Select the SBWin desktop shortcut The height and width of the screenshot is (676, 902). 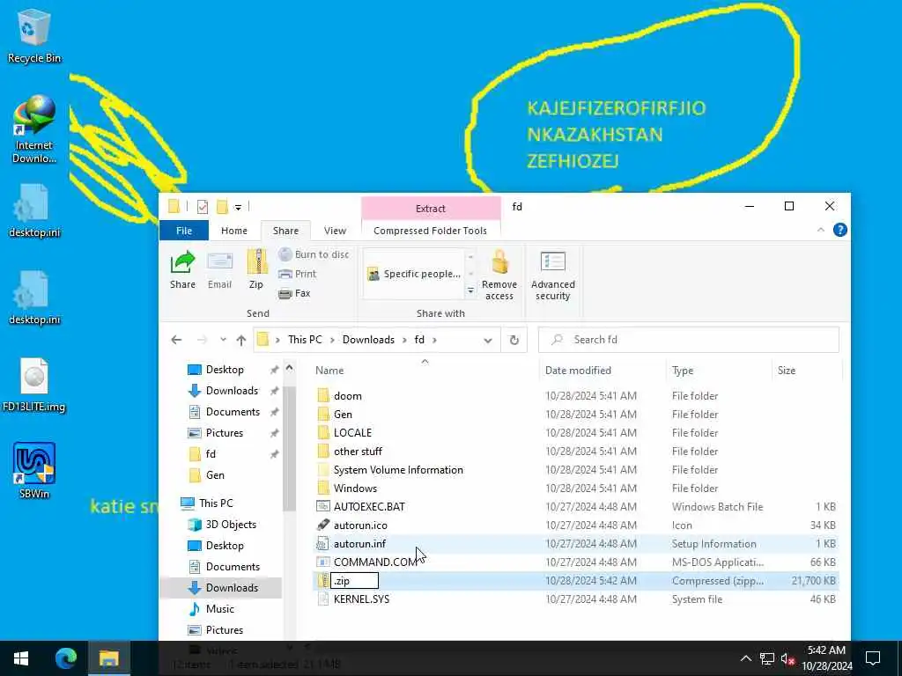[x=34, y=470]
